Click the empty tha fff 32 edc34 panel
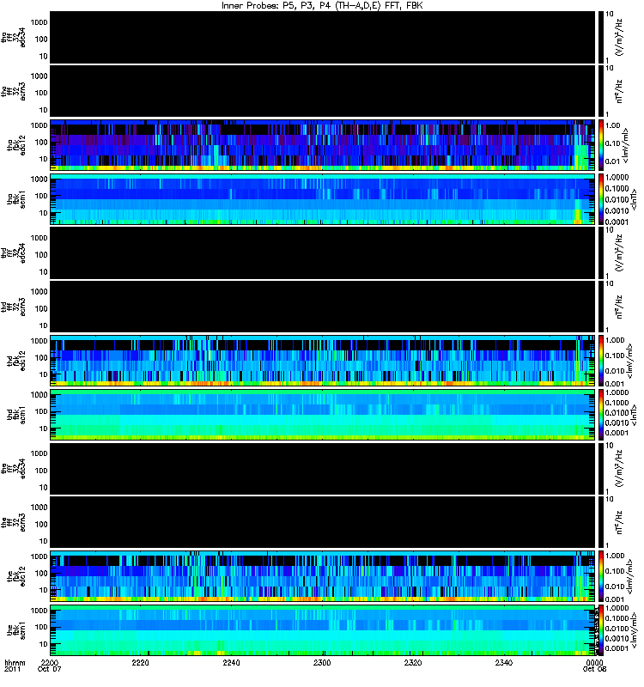Screen dimensions: 644x687 [323, 37]
